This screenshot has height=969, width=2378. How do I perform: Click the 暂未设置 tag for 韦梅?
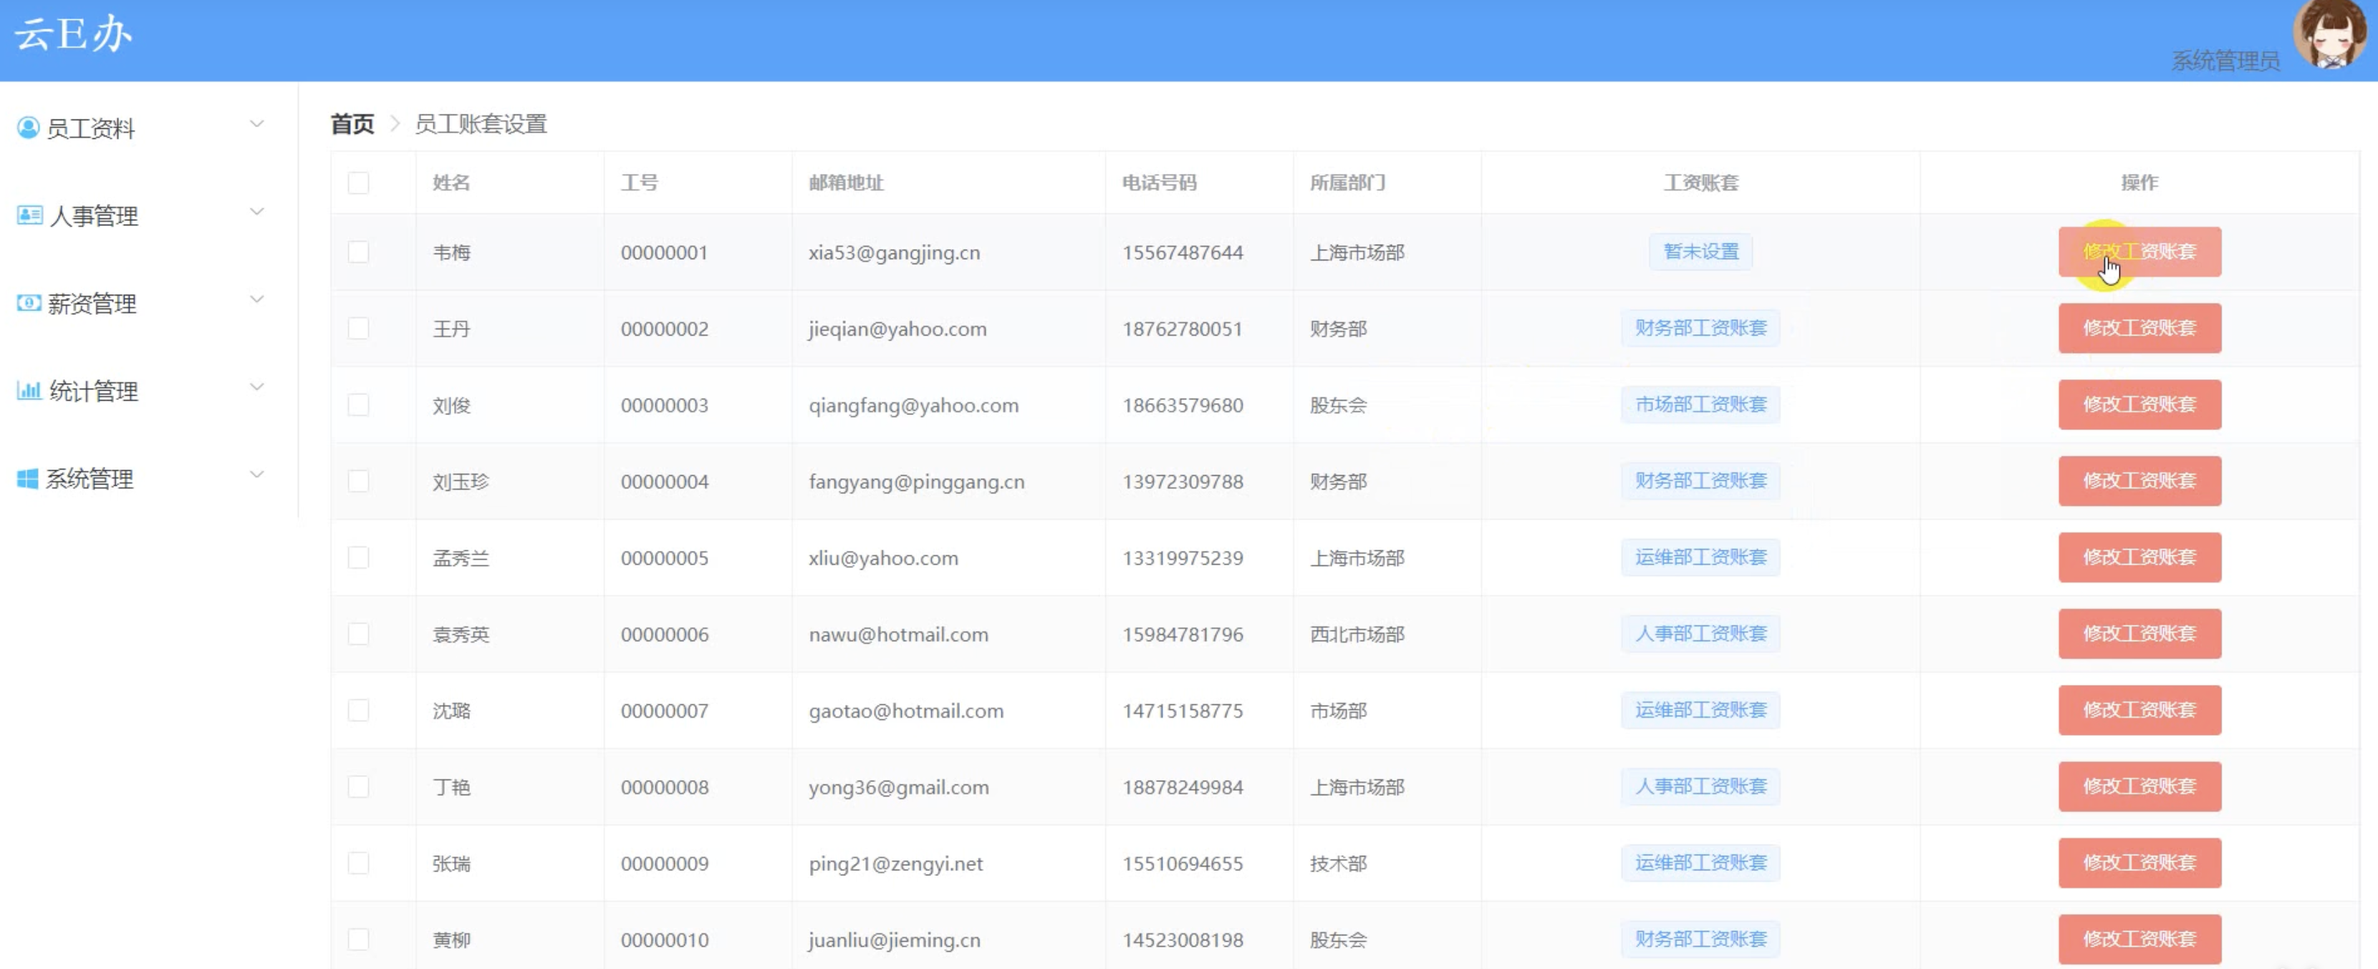1700,252
